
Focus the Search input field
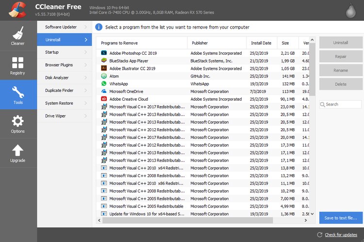pyautogui.click(x=341, y=105)
